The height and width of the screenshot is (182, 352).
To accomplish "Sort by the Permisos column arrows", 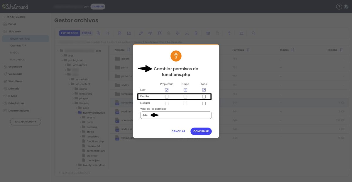I will click(248, 50).
